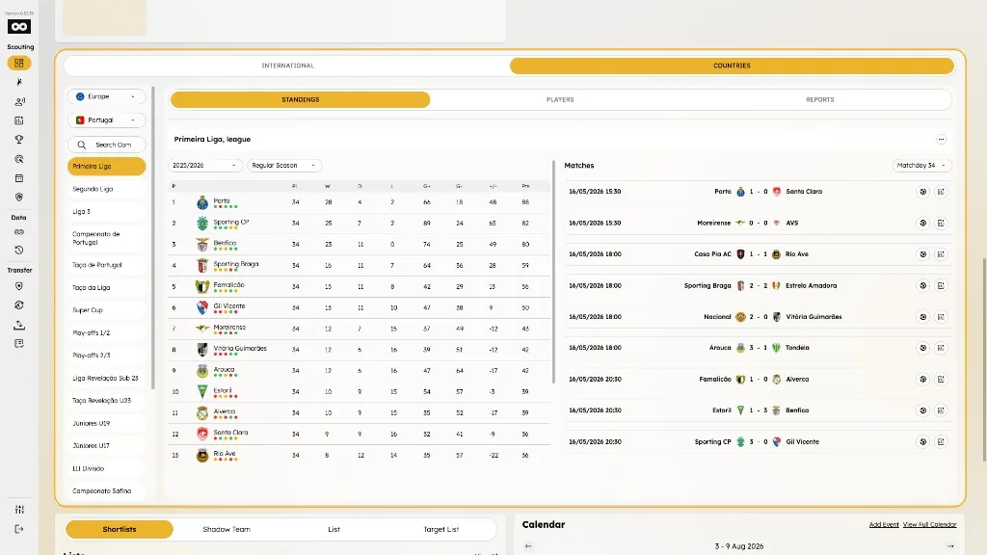Open the reports chart icon in sidebar
This screenshot has width=987, height=555.
(19, 120)
